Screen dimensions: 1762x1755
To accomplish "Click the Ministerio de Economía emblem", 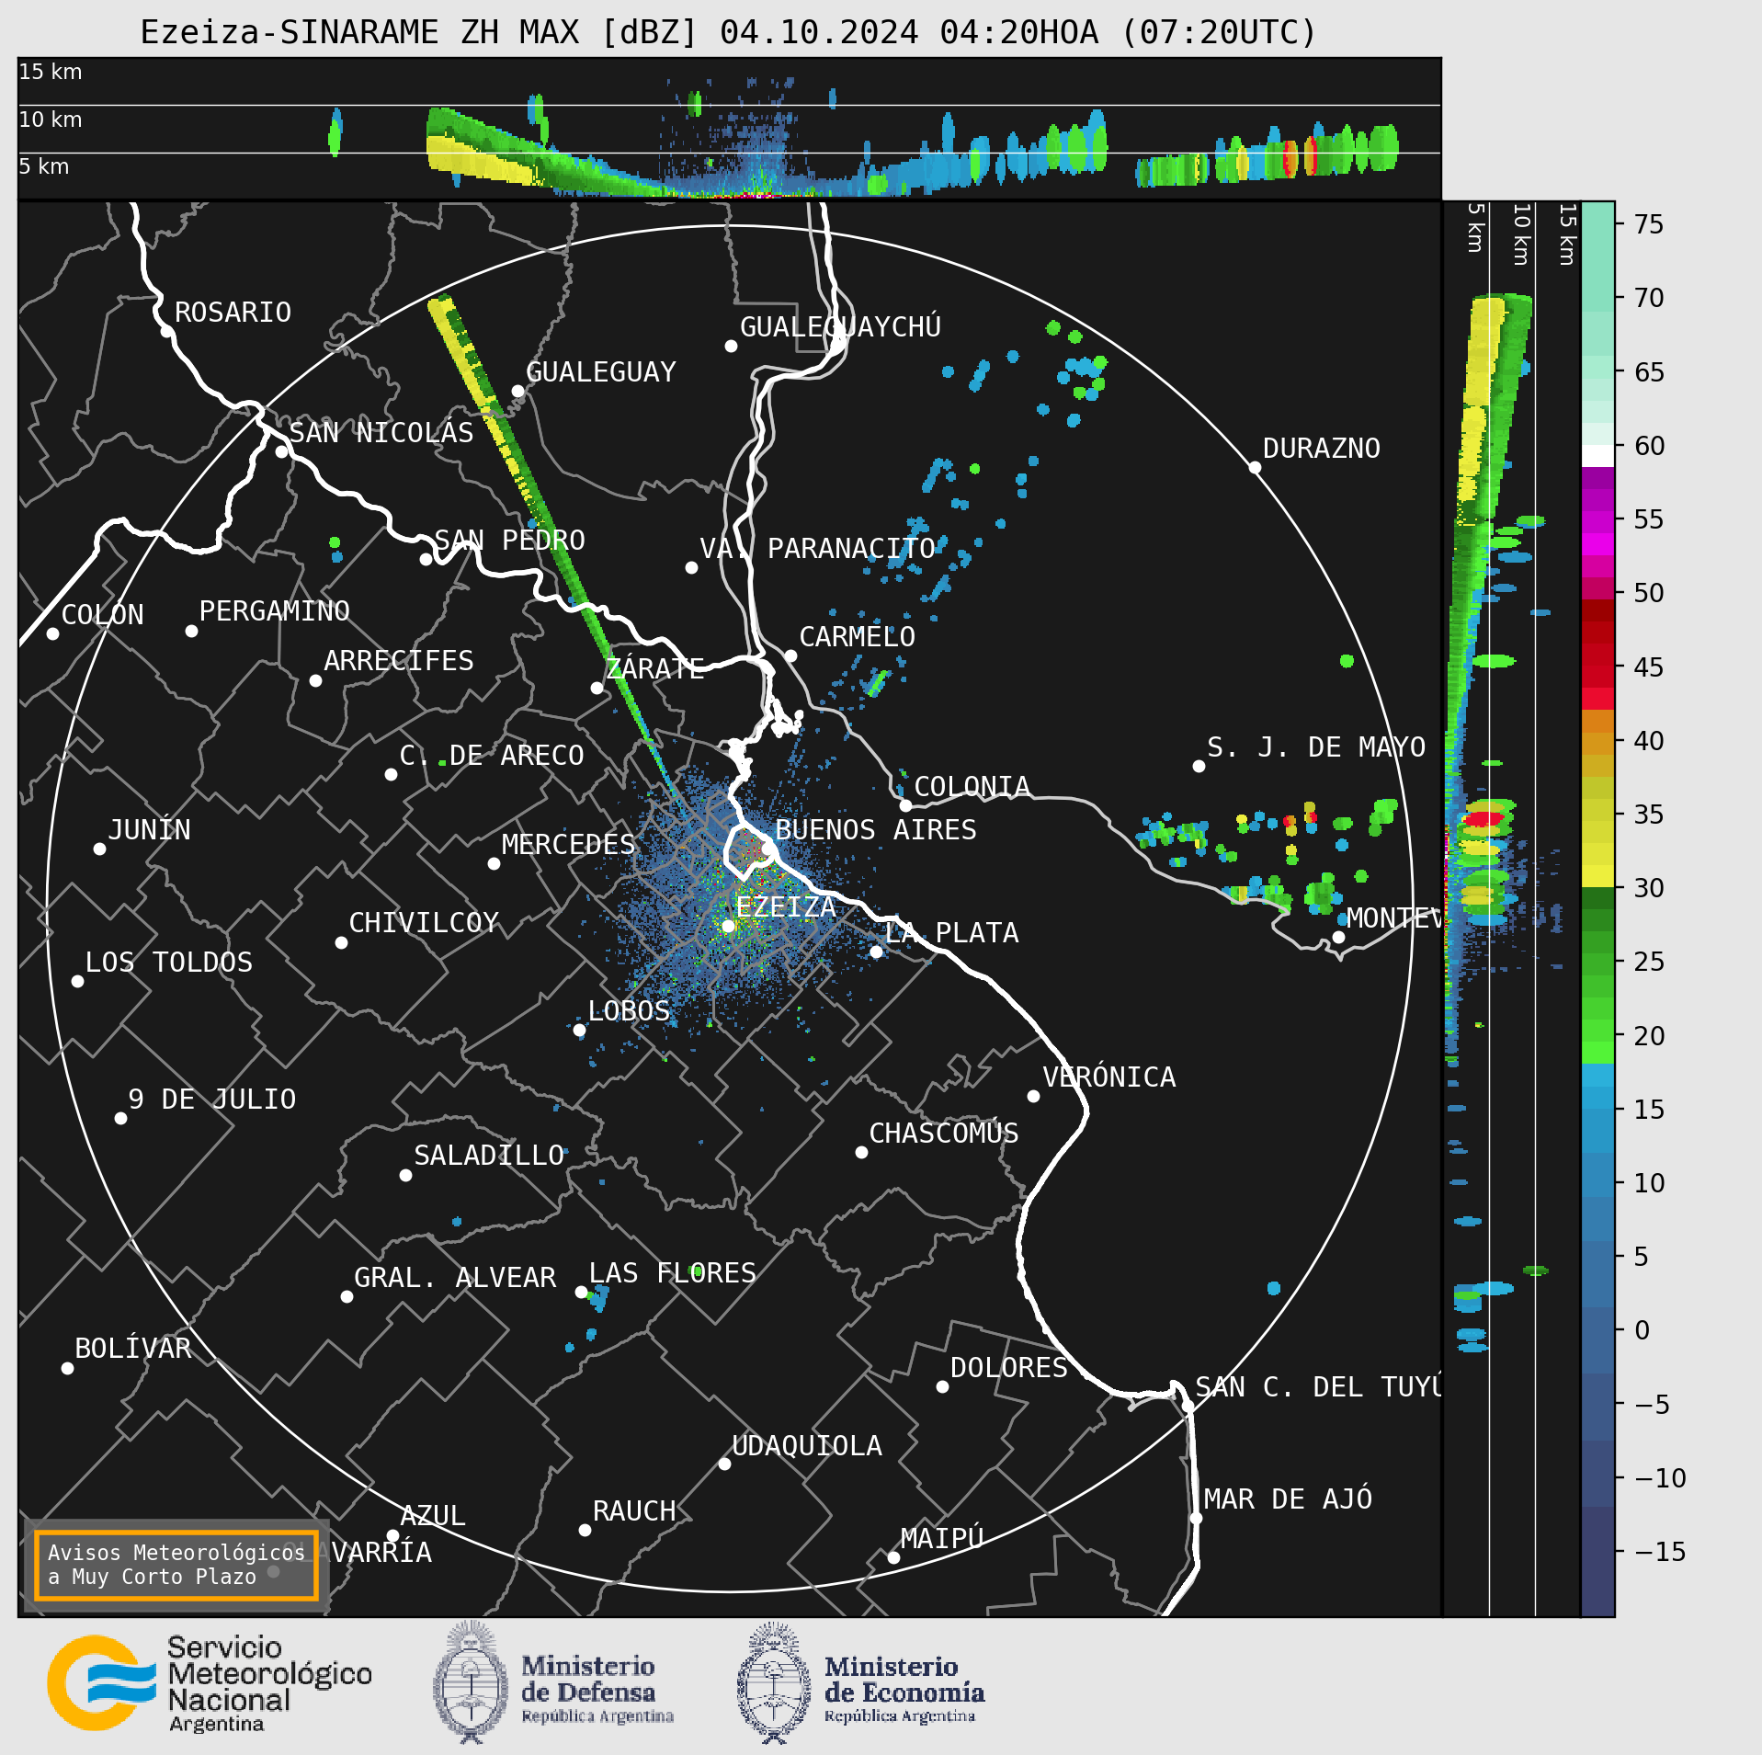I will pos(774,1683).
